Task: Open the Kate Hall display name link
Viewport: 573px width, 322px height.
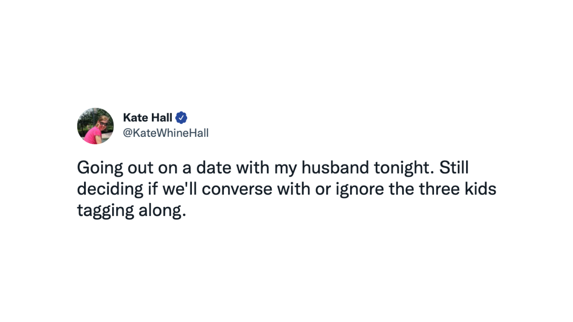Action: pyautogui.click(x=148, y=117)
